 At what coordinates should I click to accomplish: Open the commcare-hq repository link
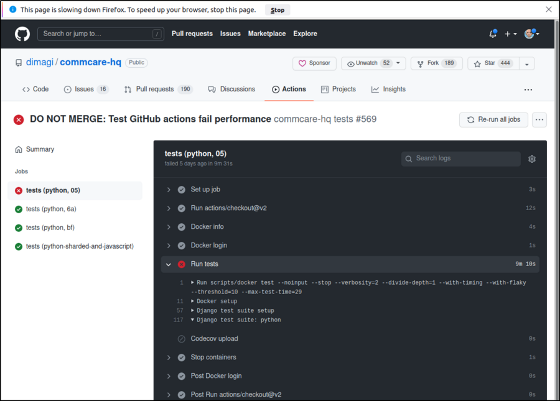pos(90,62)
